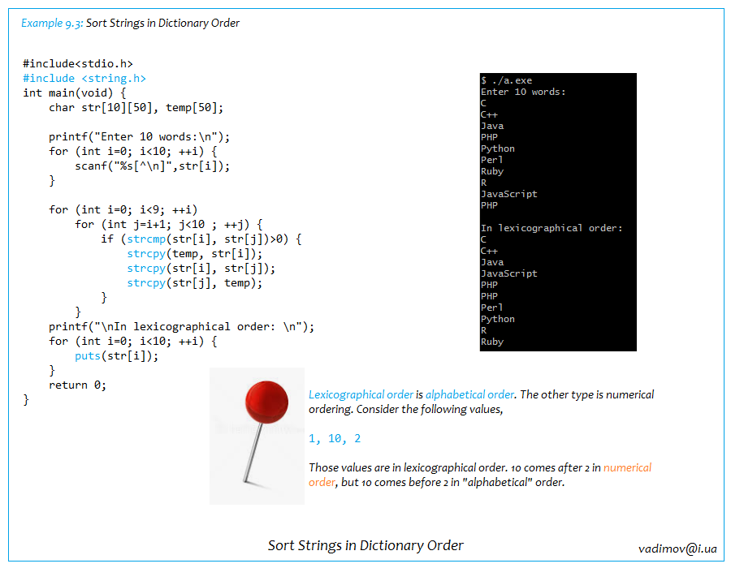Click the heading text 'Sort Strings in Dictionary Order' at top
The height and width of the screenshot is (568, 731).
(162, 23)
